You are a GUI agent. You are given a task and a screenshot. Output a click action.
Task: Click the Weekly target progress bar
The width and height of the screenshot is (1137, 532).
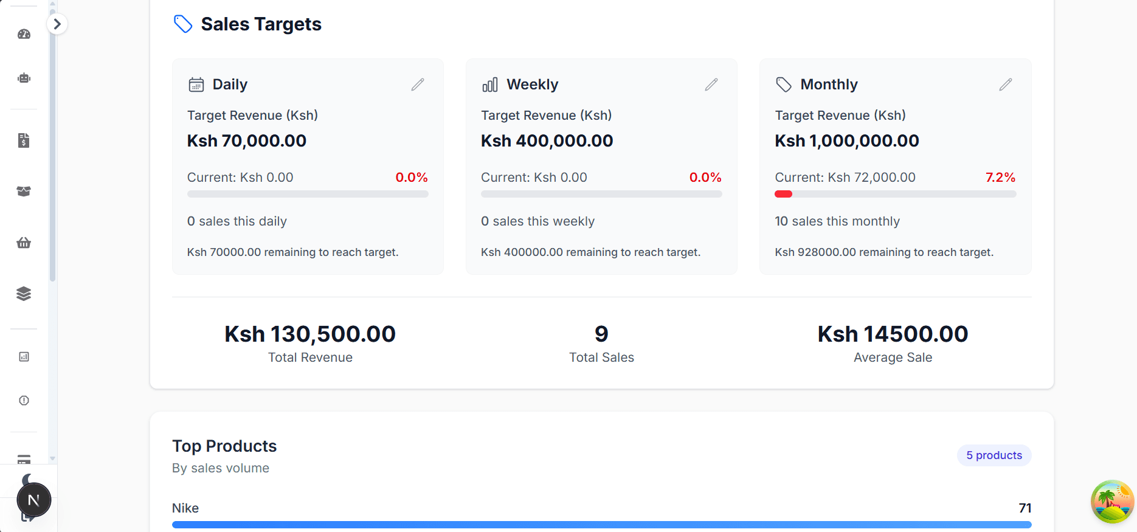coord(601,194)
